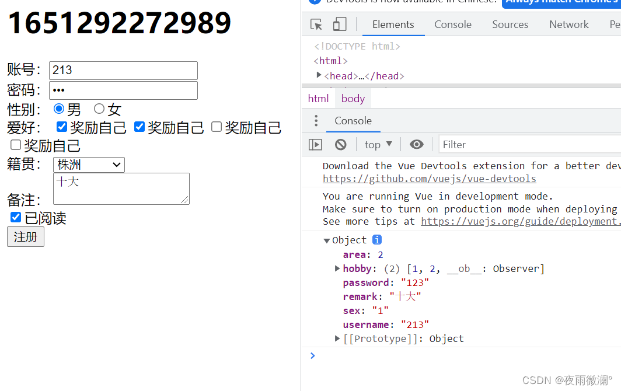621x391 pixels.
Task: Open the top frame context dropdown
Action: 377,144
